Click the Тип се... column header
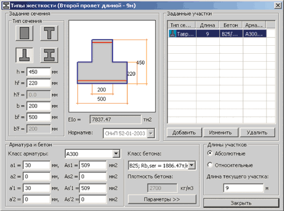 point(182,25)
